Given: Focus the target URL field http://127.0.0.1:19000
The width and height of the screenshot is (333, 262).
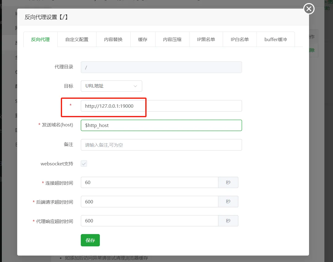Looking at the screenshot, I should (161, 106).
